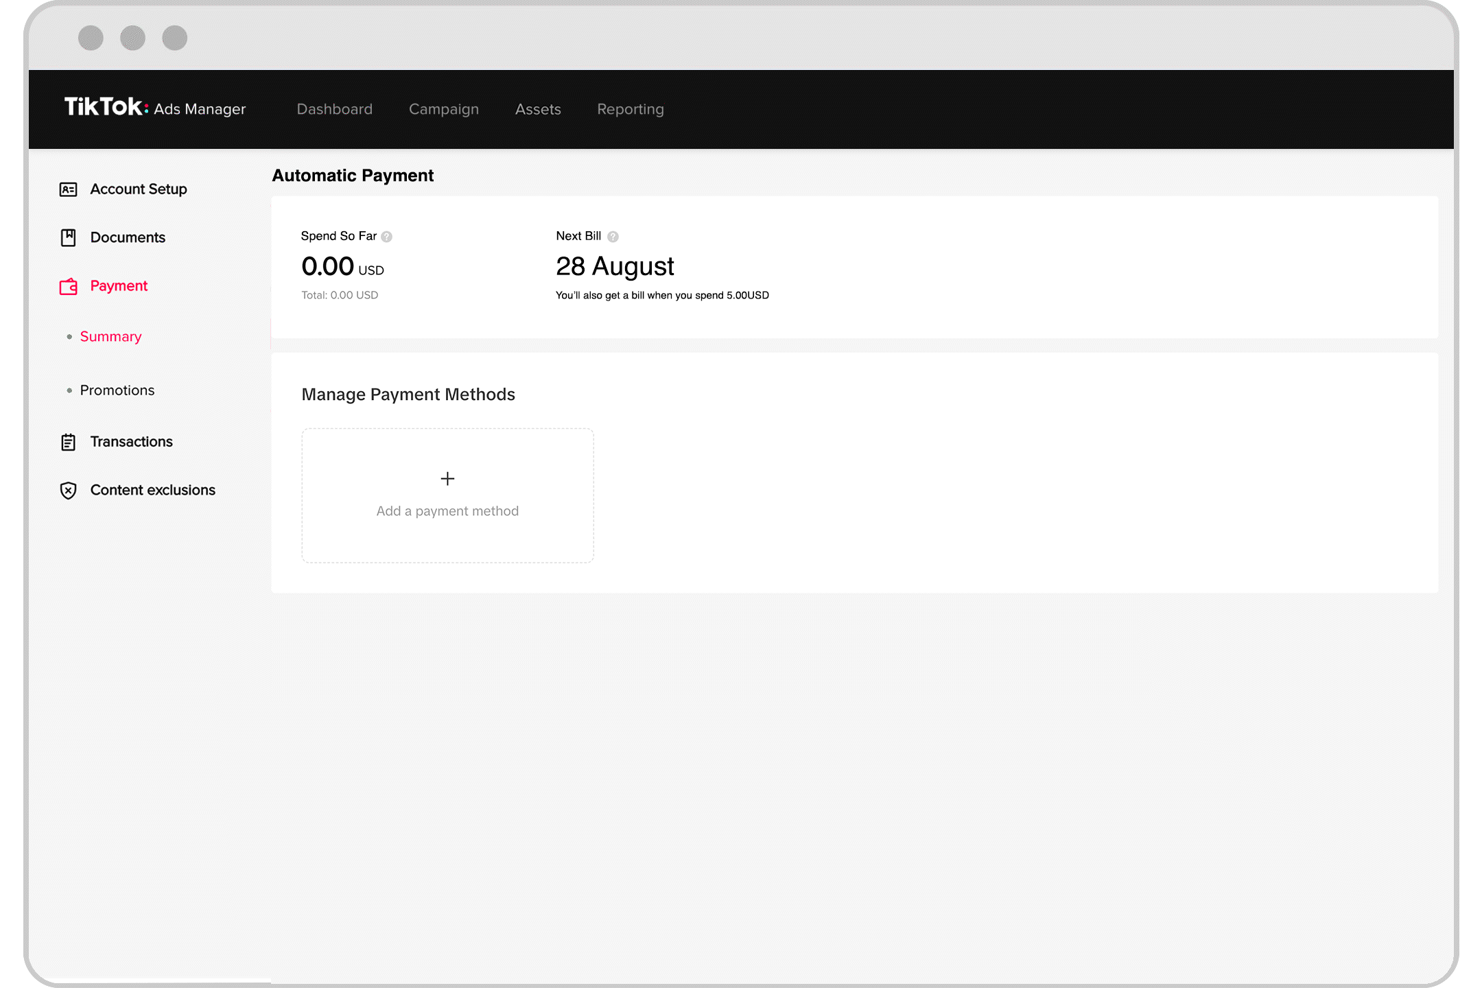Click the Reporting navigation item

tap(631, 108)
